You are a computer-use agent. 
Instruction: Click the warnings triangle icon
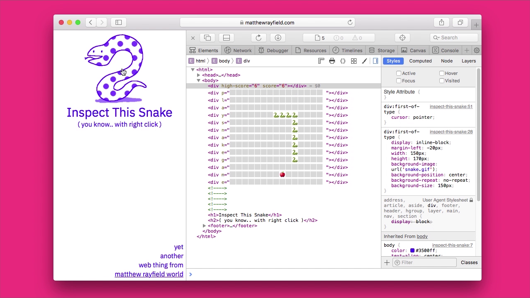pyautogui.click(x=357, y=38)
